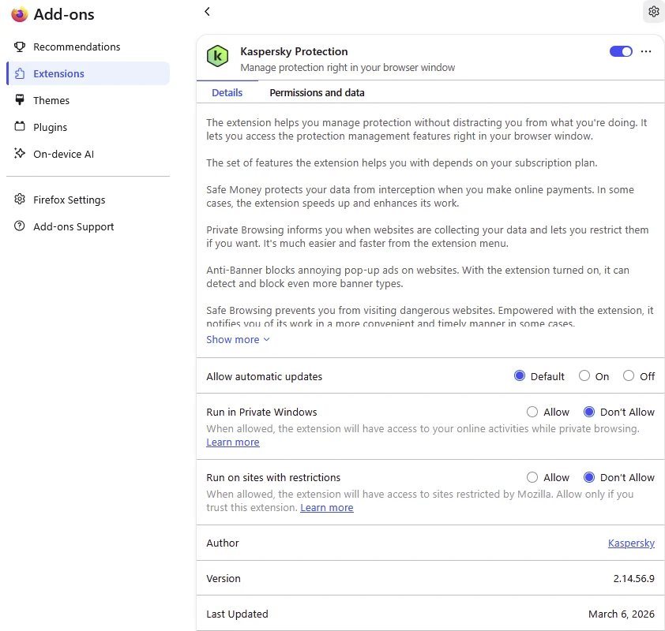Open Extensions in the sidebar
The width and height of the screenshot is (665, 631).
point(88,73)
